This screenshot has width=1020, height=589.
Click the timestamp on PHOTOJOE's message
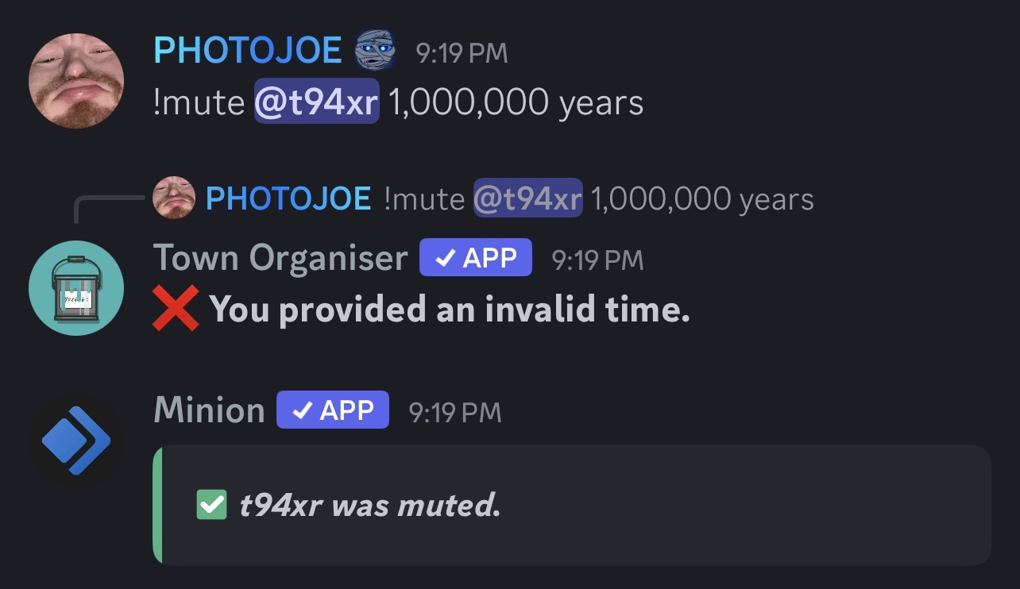pos(462,53)
